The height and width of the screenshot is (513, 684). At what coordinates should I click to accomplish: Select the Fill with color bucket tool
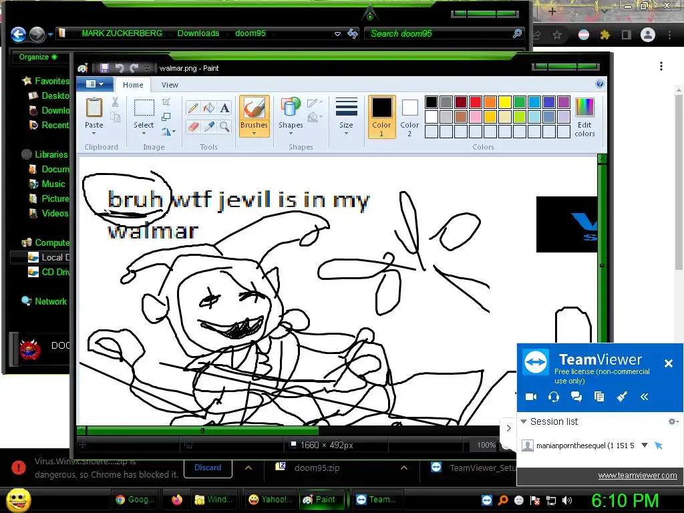pyautogui.click(x=209, y=108)
